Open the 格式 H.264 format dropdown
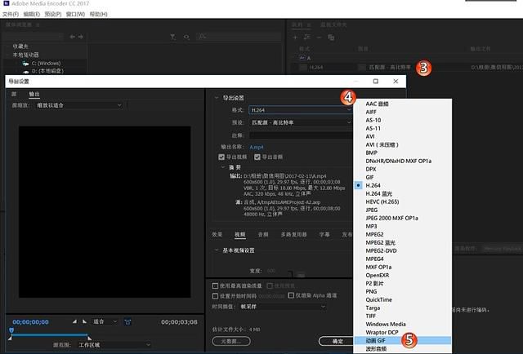This screenshot has height=354, width=523. [x=301, y=110]
